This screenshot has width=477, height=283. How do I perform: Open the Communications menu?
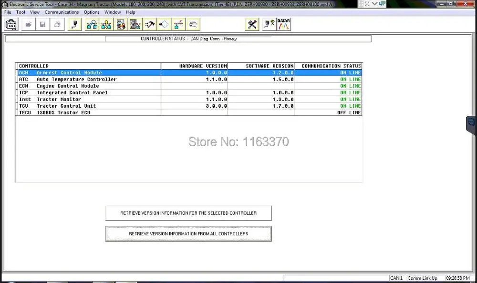pyautogui.click(x=62, y=12)
